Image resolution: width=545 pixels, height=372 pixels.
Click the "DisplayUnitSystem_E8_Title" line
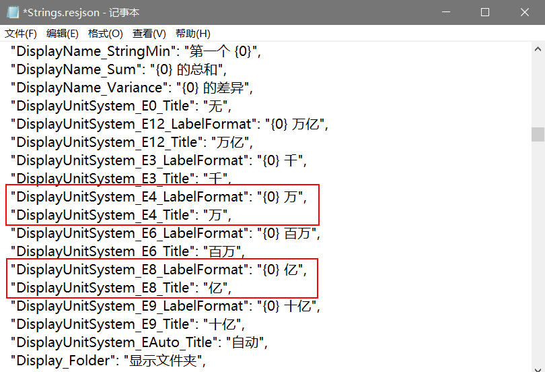tap(121, 288)
